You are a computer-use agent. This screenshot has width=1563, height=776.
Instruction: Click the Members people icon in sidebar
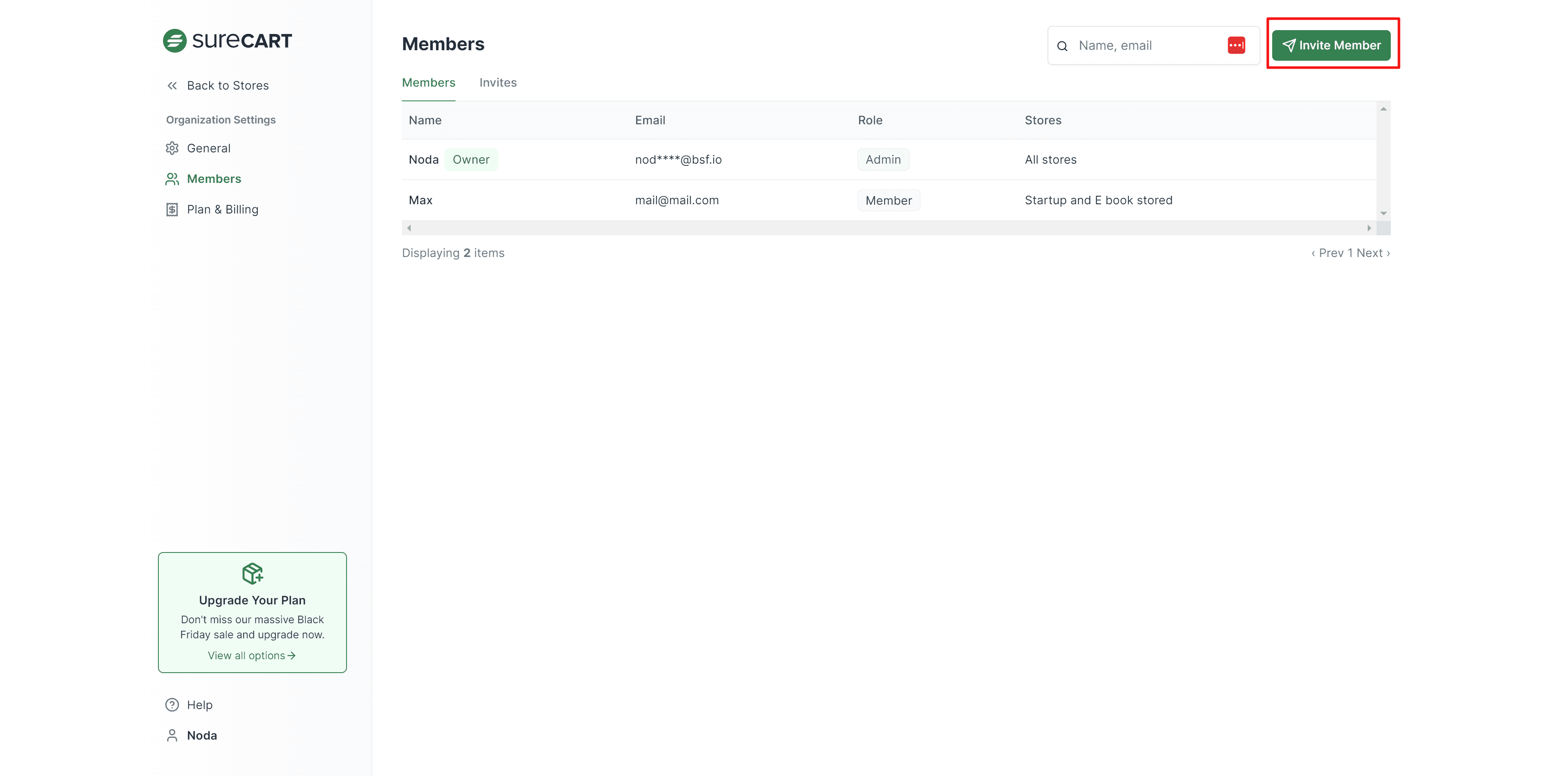[x=172, y=179]
